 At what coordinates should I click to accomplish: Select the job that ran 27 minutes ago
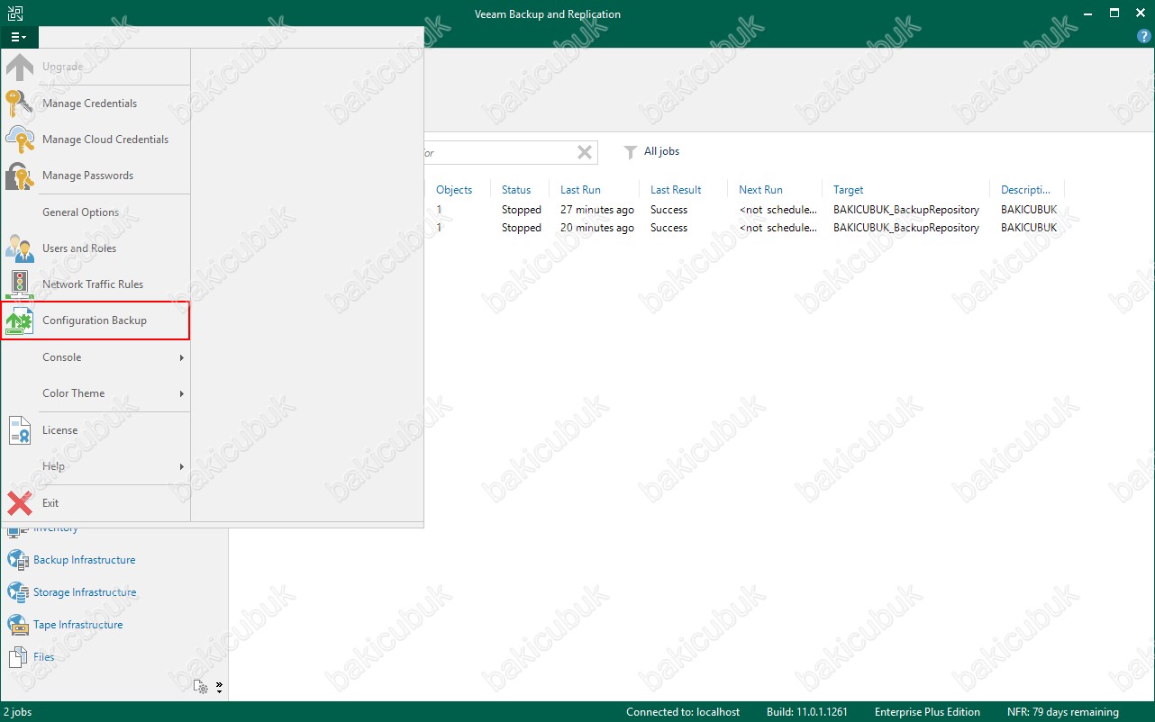pos(744,210)
